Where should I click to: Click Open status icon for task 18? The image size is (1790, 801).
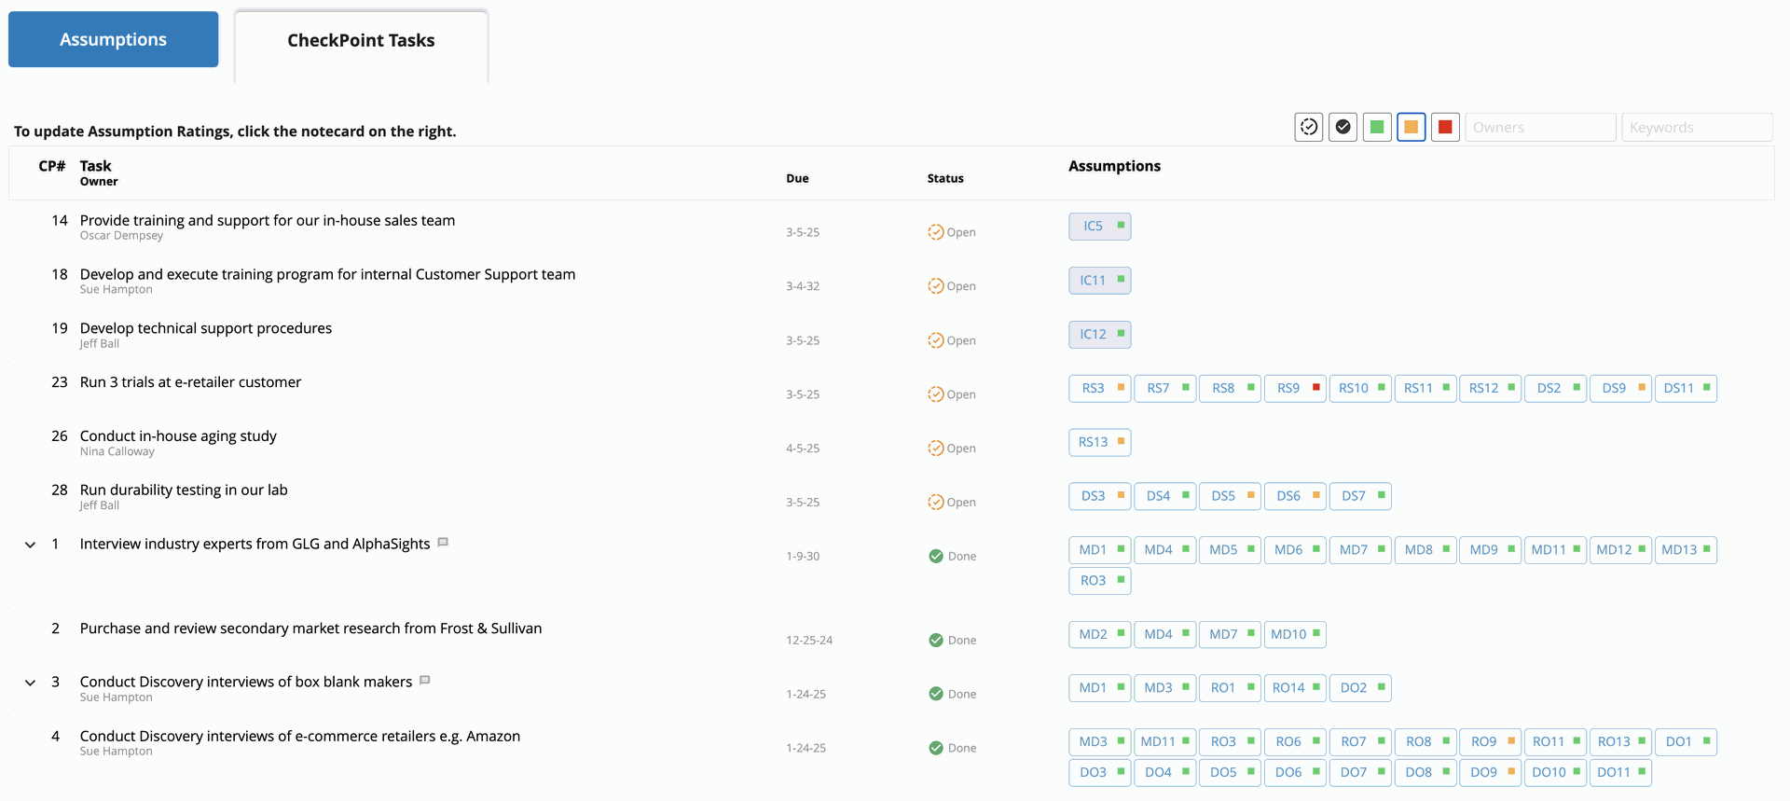[x=935, y=286]
